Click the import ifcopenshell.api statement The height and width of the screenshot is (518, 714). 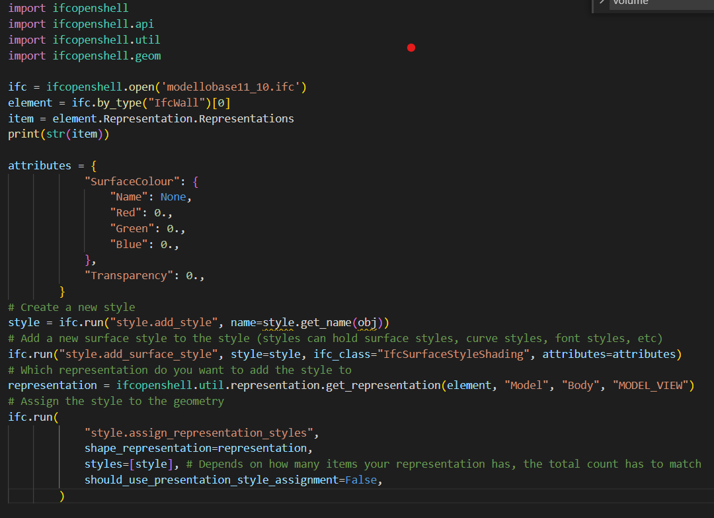(x=79, y=24)
